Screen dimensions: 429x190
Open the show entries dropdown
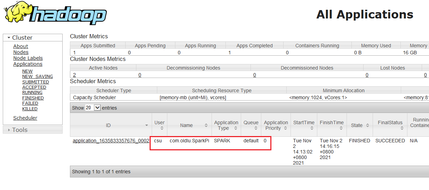93,108
